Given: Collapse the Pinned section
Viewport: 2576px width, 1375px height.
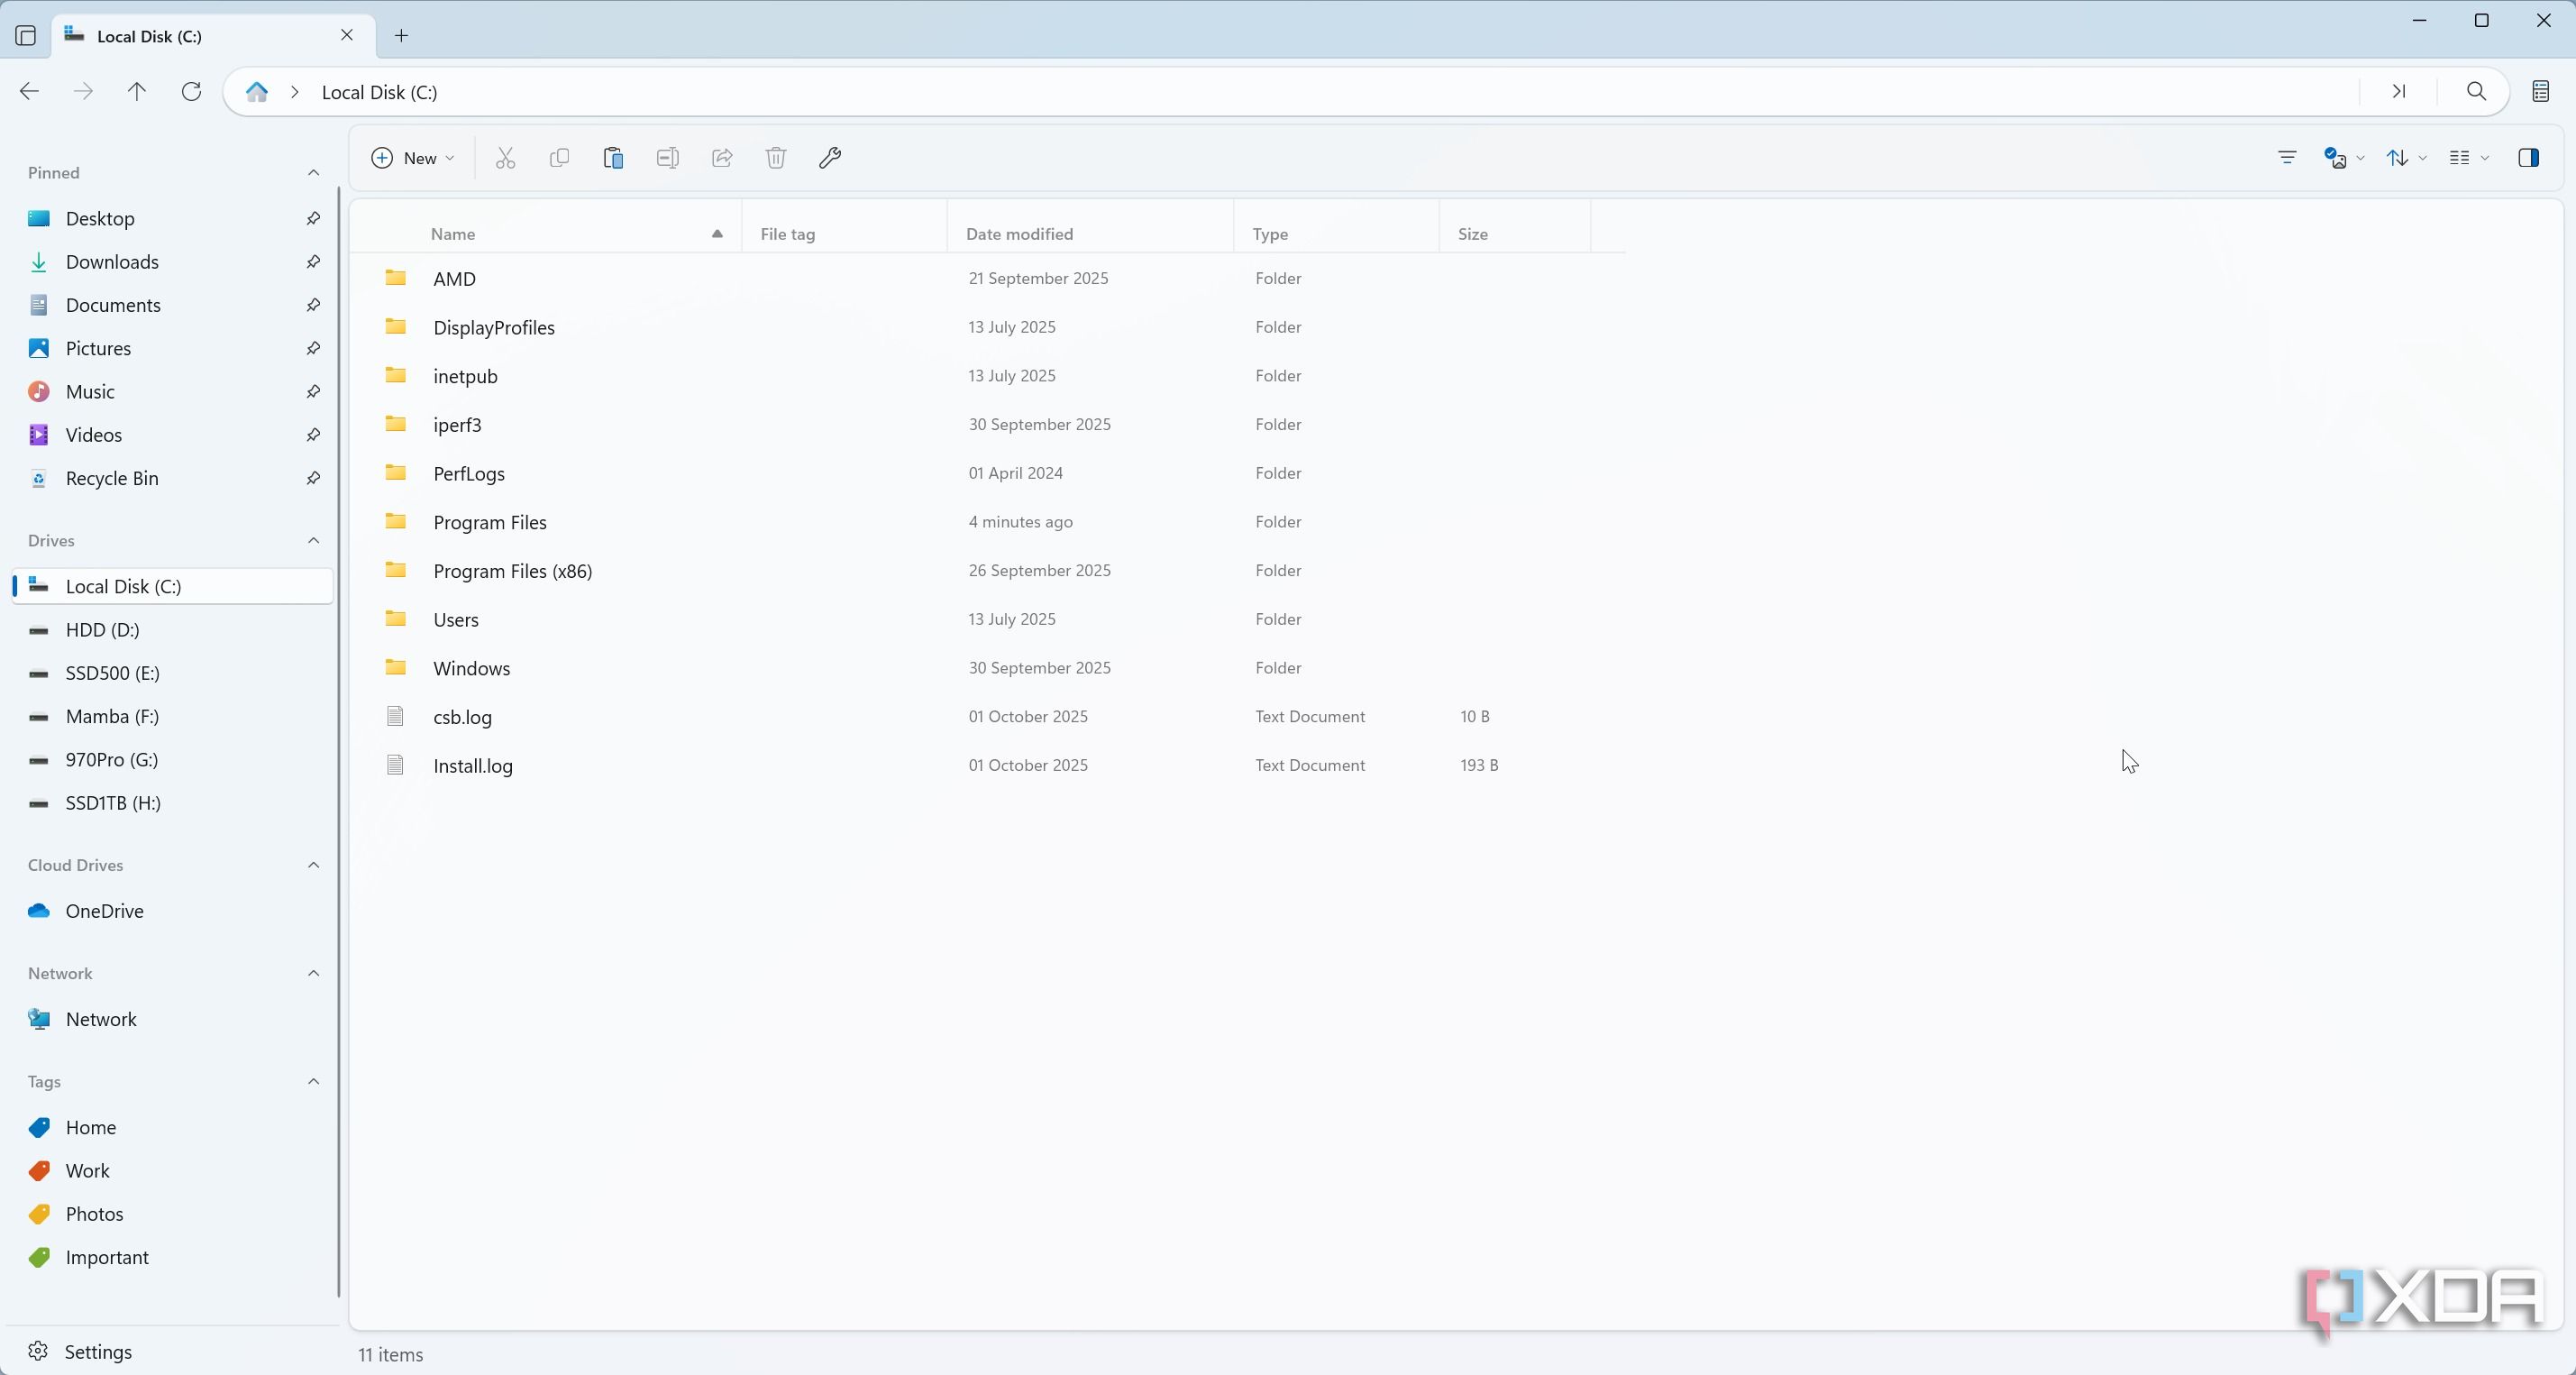Looking at the screenshot, I should (313, 173).
